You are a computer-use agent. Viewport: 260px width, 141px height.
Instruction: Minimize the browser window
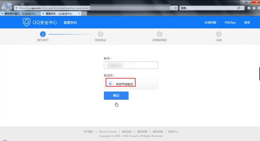tap(243, 2)
